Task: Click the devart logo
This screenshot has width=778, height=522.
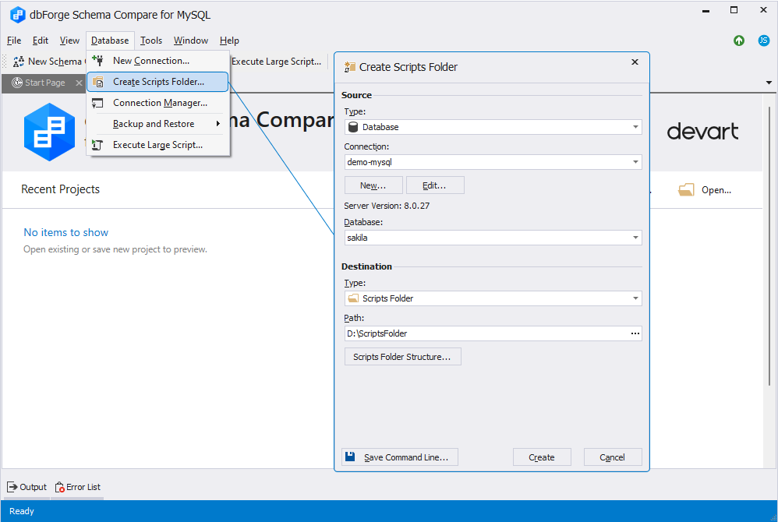Action: (x=702, y=132)
